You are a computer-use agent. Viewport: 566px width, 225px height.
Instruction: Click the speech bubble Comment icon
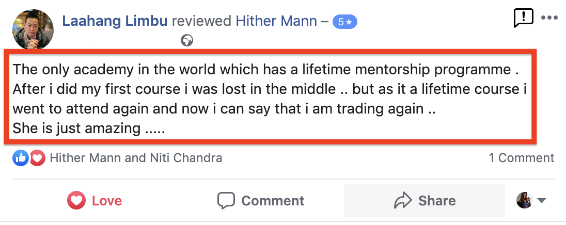[226, 200]
